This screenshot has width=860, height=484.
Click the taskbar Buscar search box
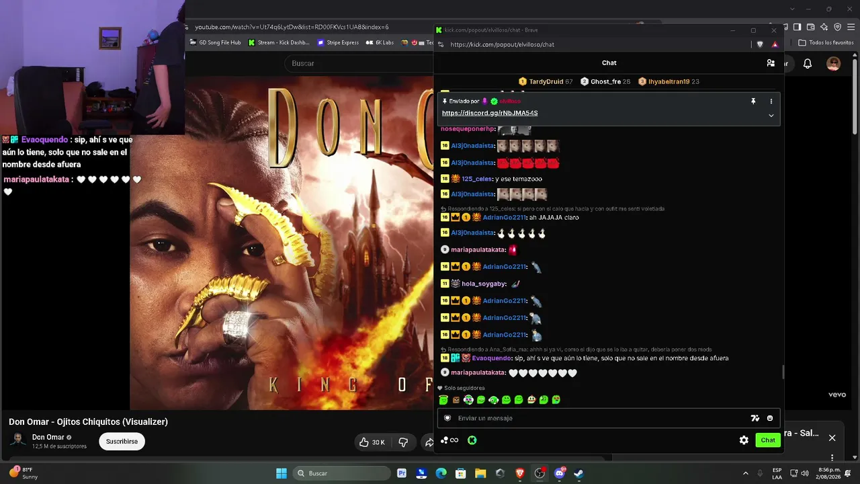[x=342, y=473]
